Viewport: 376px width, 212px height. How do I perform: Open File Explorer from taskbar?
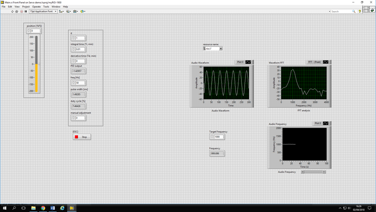33,208
